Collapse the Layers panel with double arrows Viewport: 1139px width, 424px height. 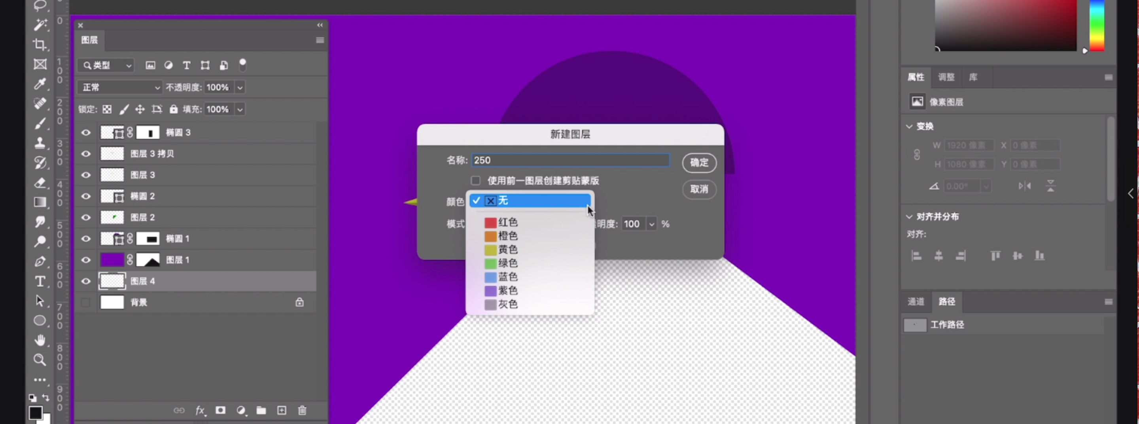(x=320, y=25)
